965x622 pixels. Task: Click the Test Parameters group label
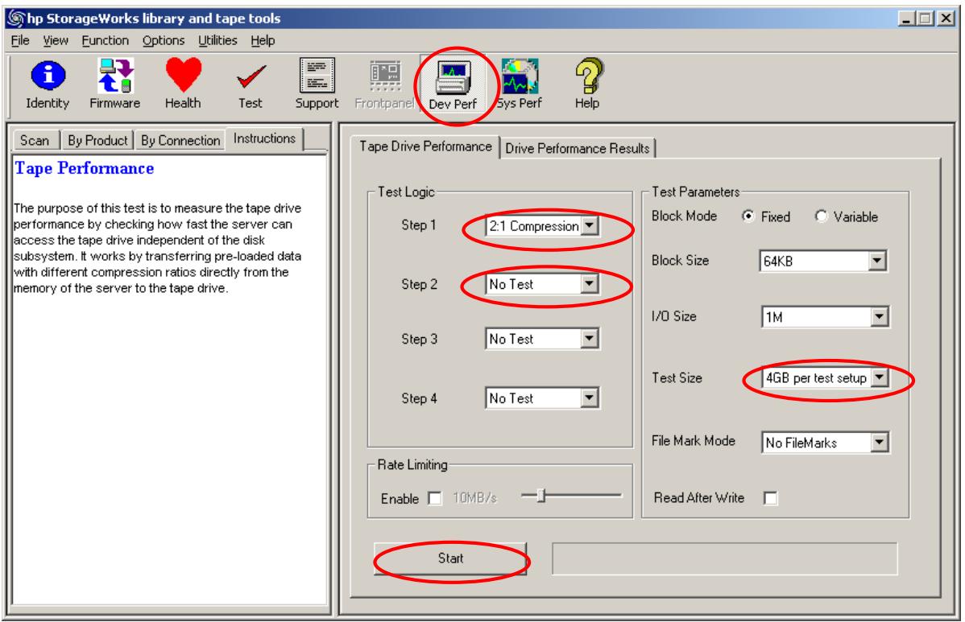pos(695,192)
